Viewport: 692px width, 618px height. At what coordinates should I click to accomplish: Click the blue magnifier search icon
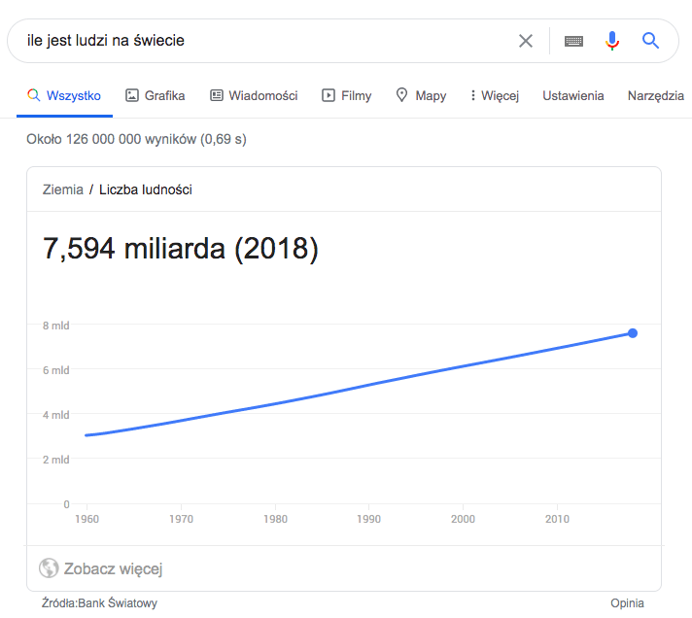650,41
